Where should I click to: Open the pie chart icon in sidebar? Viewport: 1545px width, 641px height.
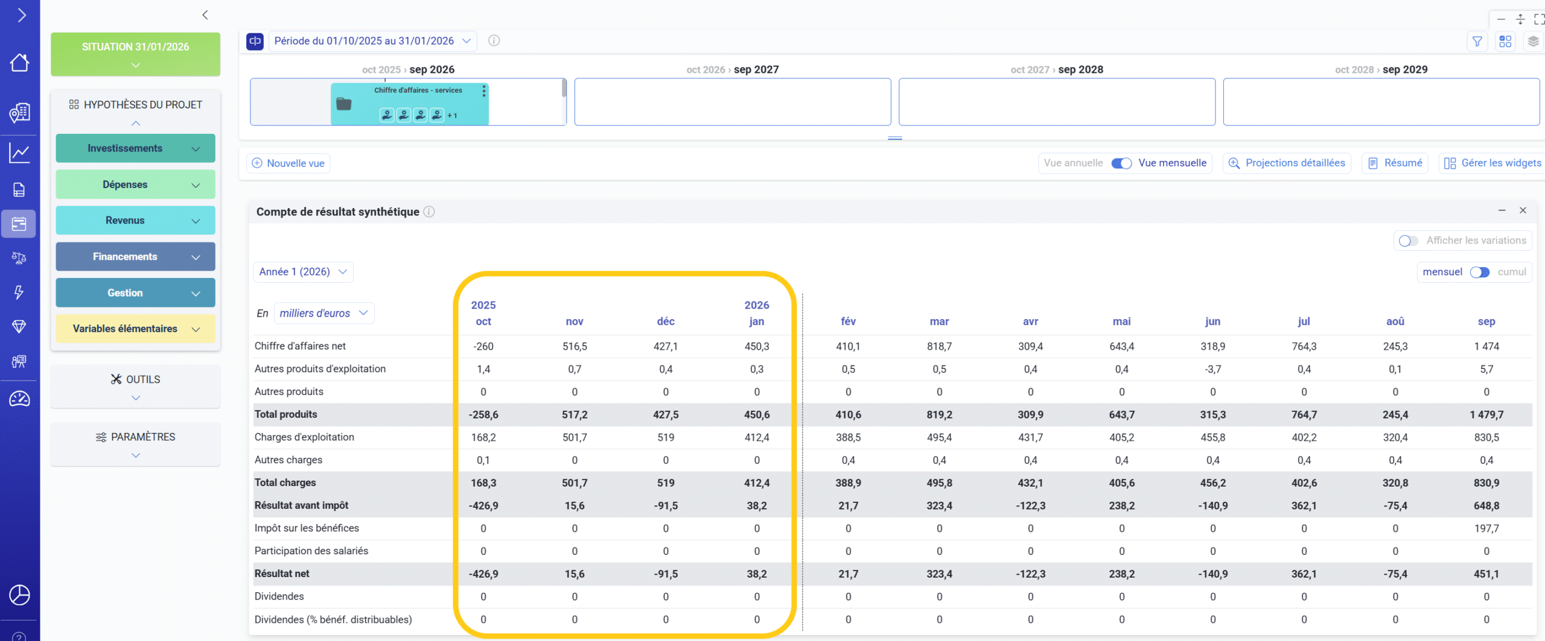(x=19, y=595)
